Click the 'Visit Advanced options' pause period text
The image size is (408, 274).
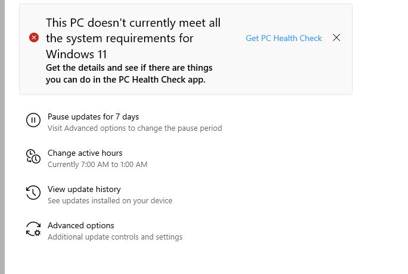(x=135, y=128)
